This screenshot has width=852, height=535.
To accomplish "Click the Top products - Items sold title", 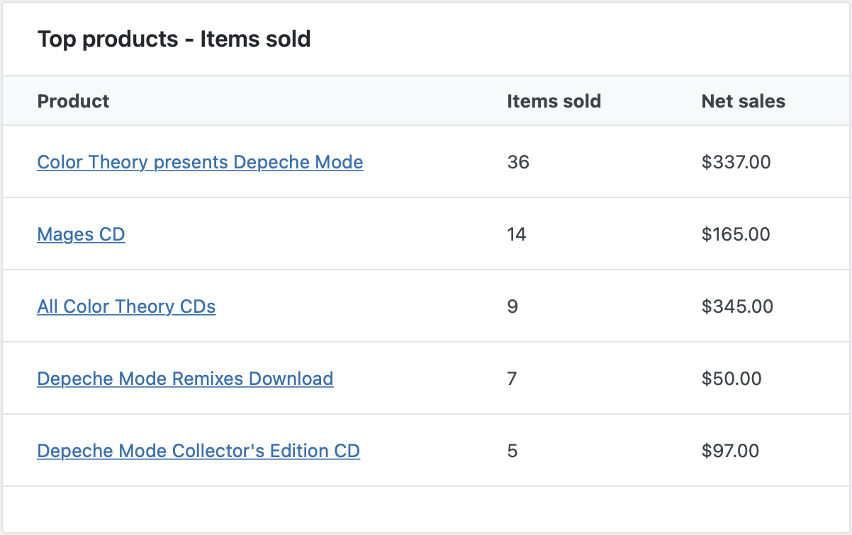I will [x=175, y=39].
